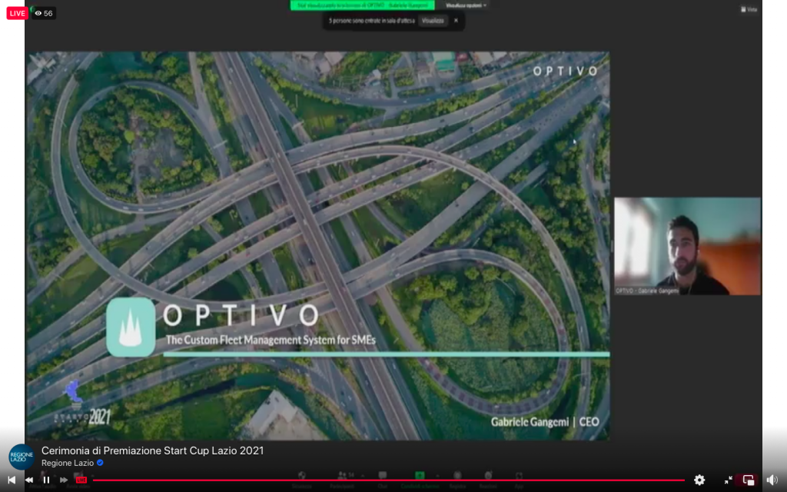Select the Gabriele Gangemi speaker video thumbnail

(x=688, y=246)
